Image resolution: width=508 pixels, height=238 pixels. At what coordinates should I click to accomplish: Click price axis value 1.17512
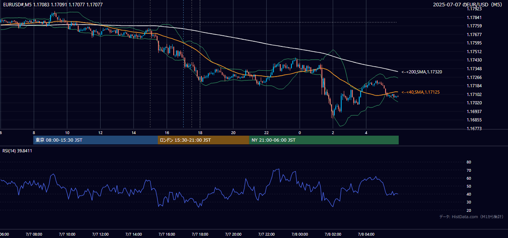474,52
